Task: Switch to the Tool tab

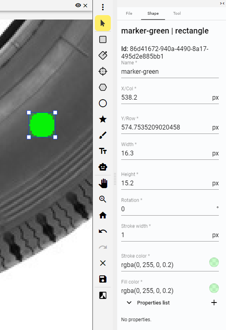Action: click(177, 14)
